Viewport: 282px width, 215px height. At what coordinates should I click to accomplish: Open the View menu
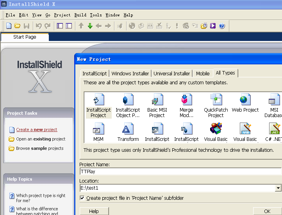tap(37, 15)
